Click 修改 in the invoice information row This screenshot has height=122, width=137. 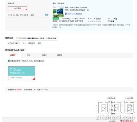pyautogui.click(x=40, y=43)
